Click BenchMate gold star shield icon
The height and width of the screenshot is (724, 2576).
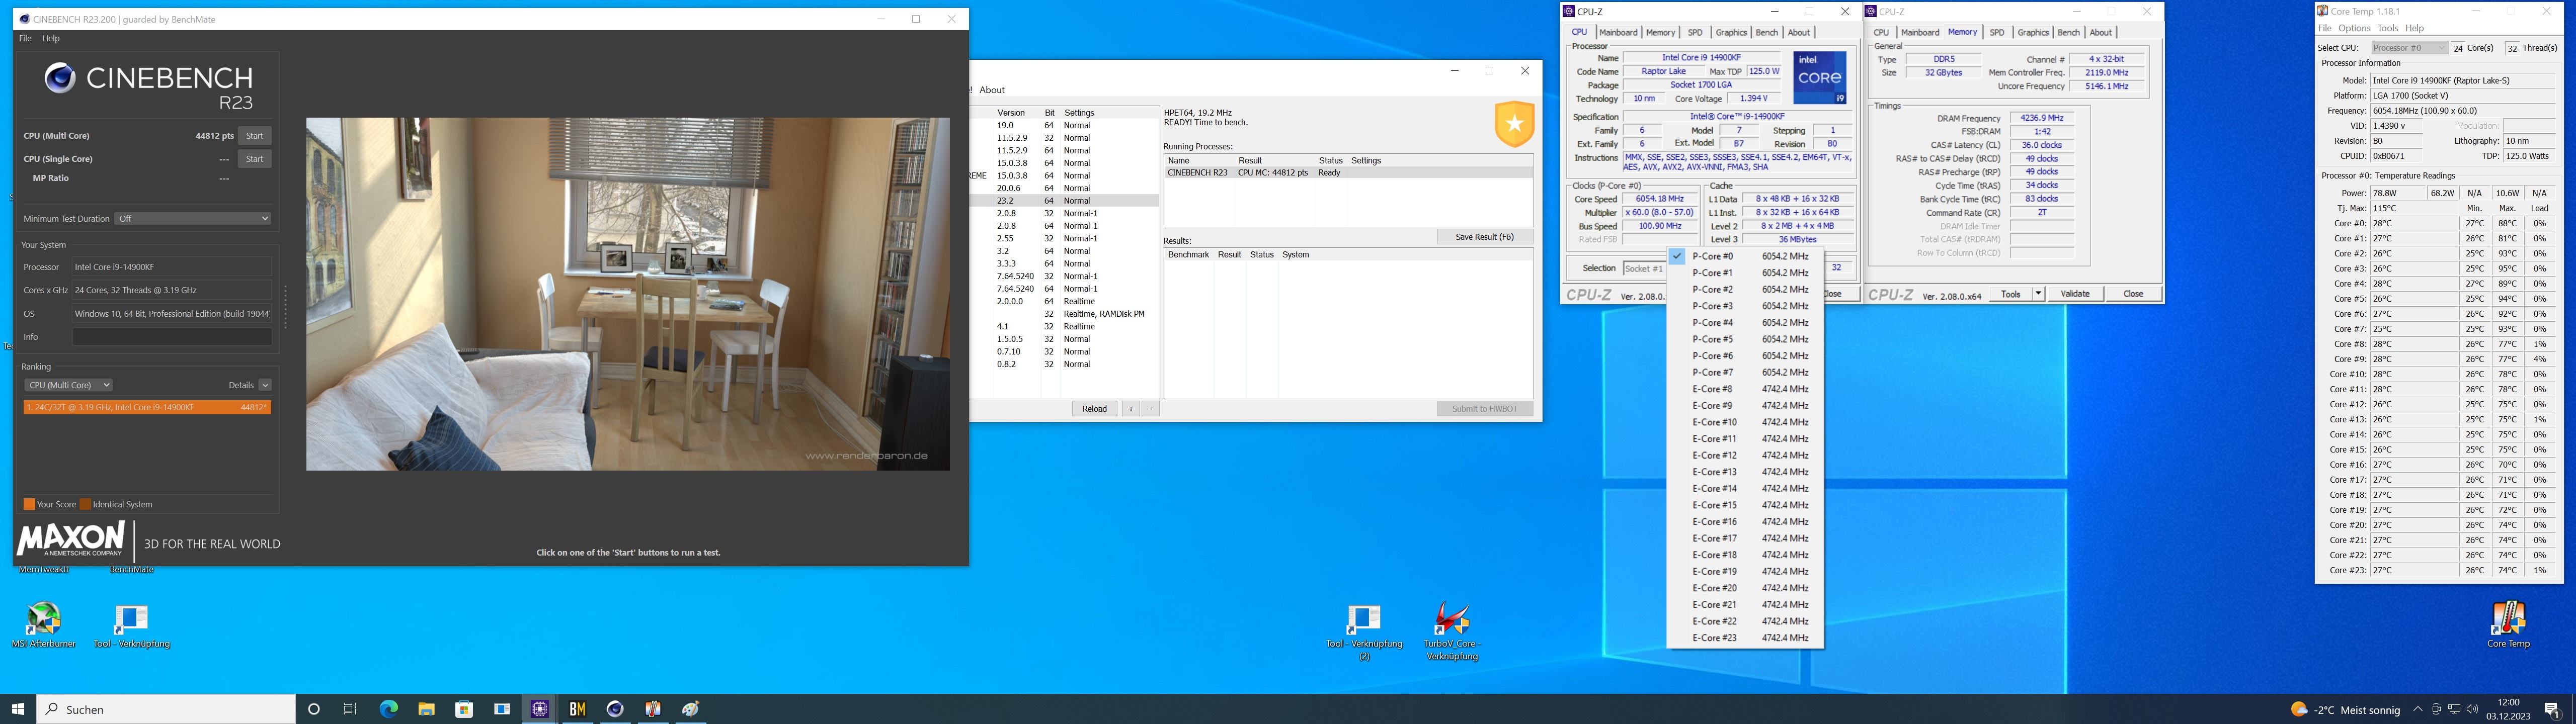click(1514, 124)
